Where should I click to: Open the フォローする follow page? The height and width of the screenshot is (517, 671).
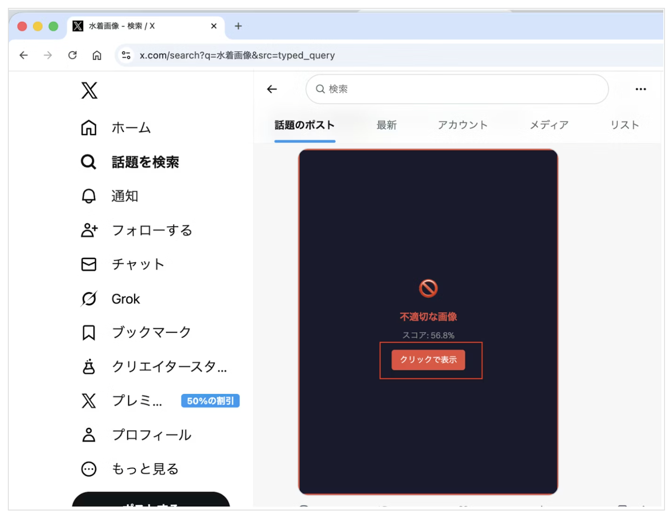pos(151,230)
